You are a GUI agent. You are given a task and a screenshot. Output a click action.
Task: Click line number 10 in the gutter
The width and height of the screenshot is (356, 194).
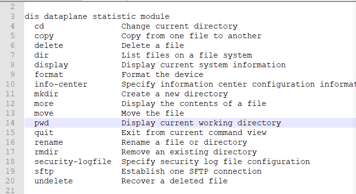(x=12, y=84)
